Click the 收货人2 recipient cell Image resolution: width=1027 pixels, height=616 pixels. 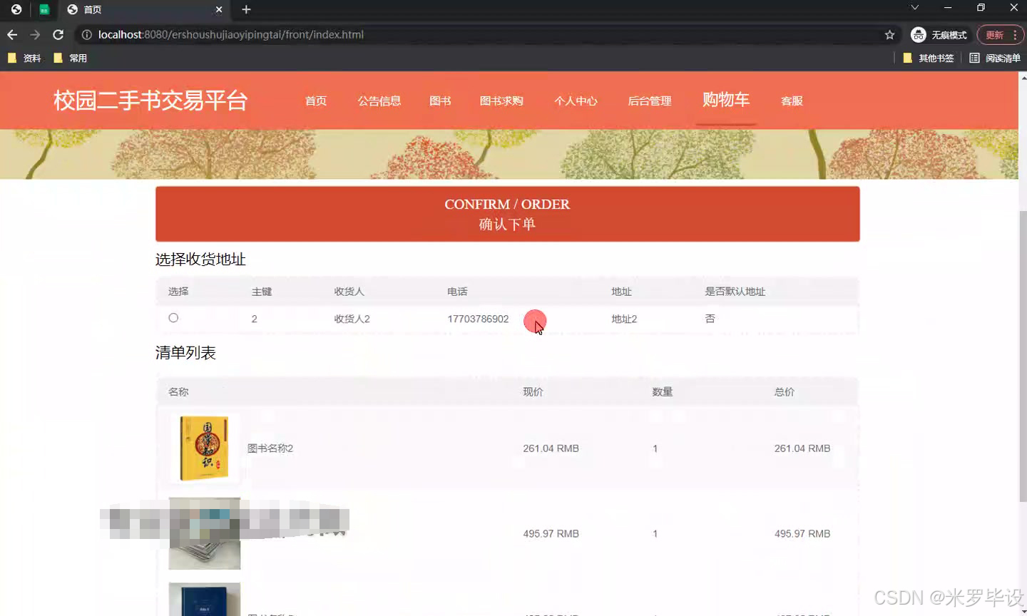(352, 319)
